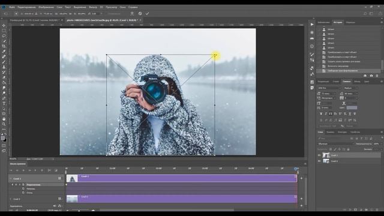
Task: Click the foreground color swatch
Action: click(x=2, y=138)
